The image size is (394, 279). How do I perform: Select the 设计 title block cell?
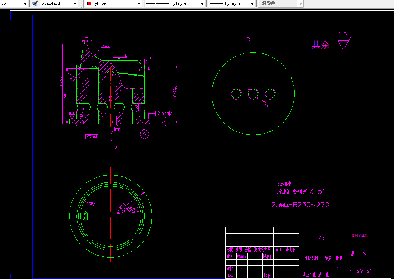tap(230, 256)
